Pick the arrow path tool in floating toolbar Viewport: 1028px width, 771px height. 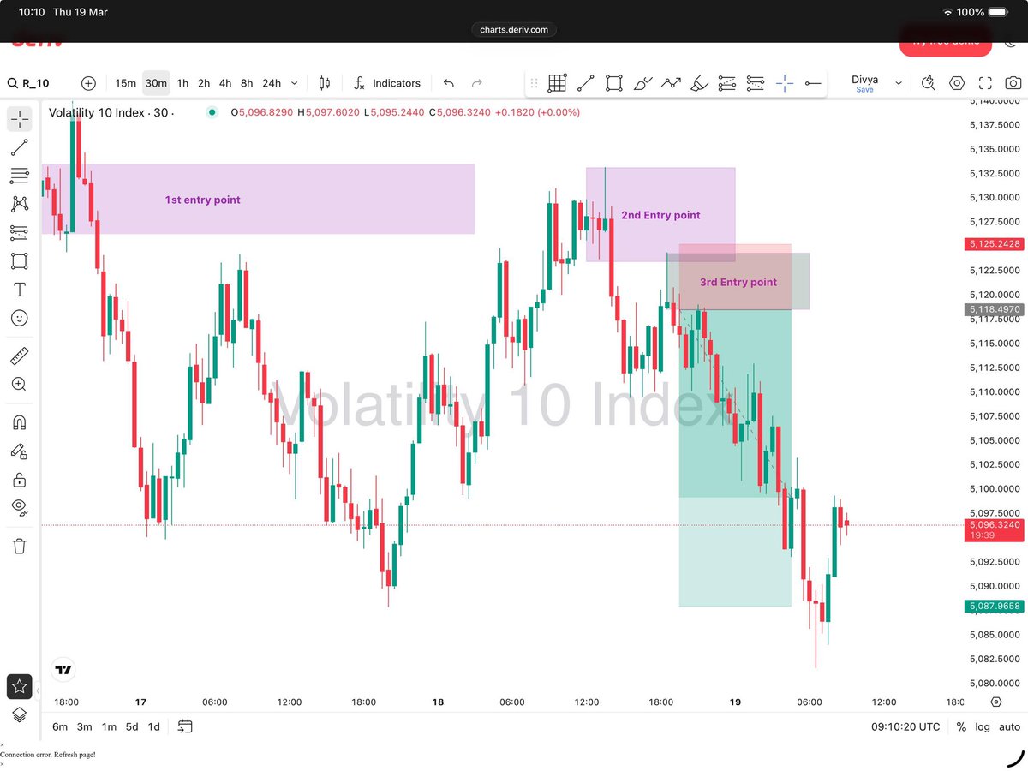point(671,83)
